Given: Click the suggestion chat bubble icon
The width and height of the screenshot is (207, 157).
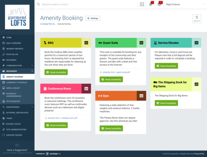Looking at the screenshot, I should (x=17, y=146).
